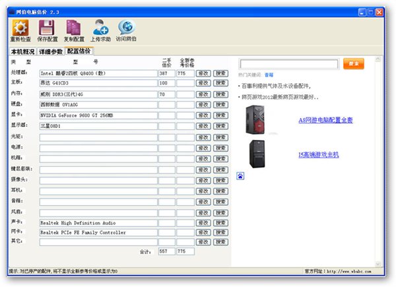Click 搜索 in the 其它 row

(220, 242)
